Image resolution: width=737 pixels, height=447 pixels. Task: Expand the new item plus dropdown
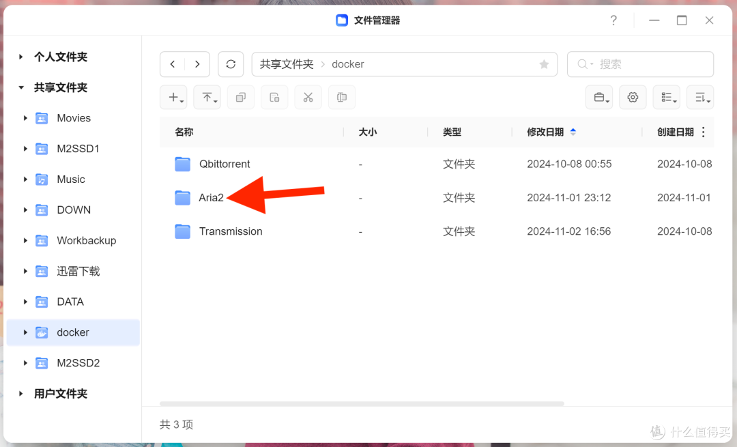coord(173,97)
